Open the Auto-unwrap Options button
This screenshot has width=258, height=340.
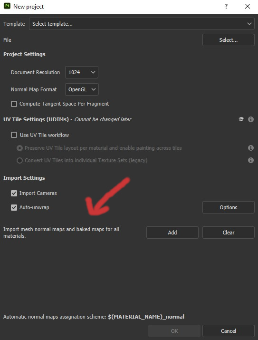pyautogui.click(x=229, y=207)
